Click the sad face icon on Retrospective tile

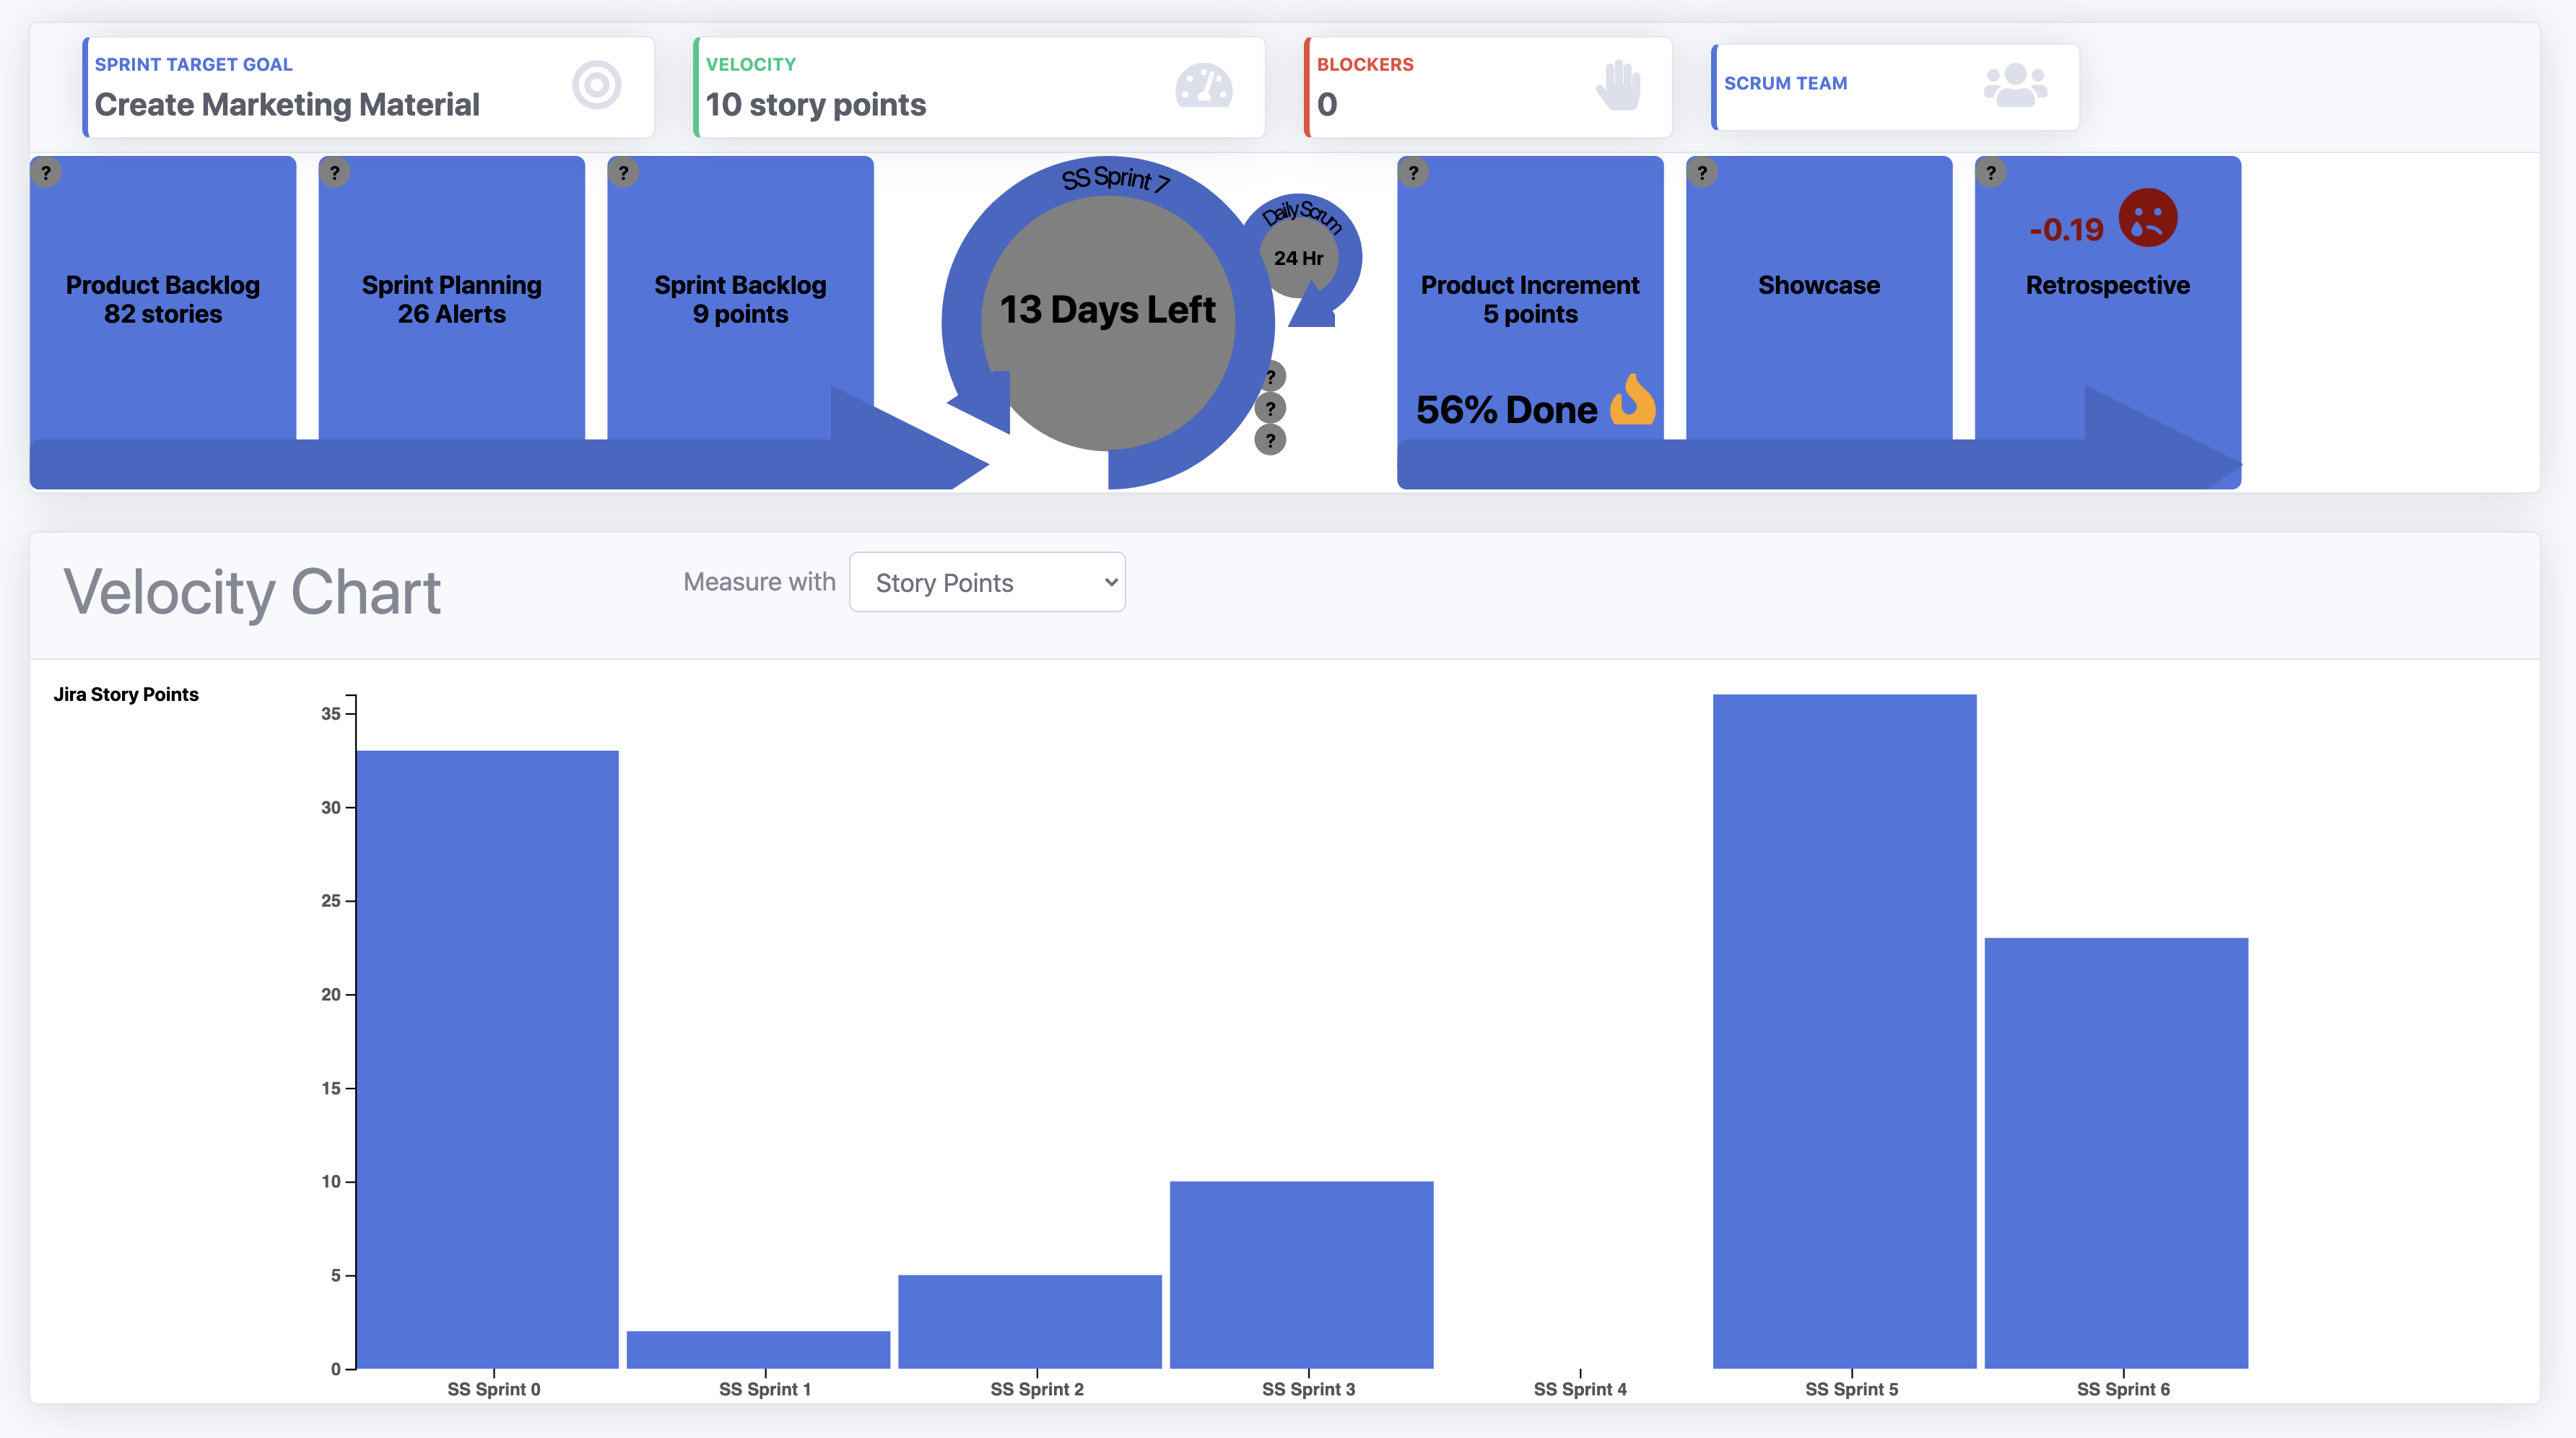pos(2148,218)
